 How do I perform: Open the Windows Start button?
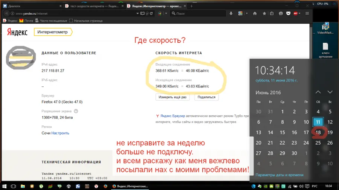(4, 186)
